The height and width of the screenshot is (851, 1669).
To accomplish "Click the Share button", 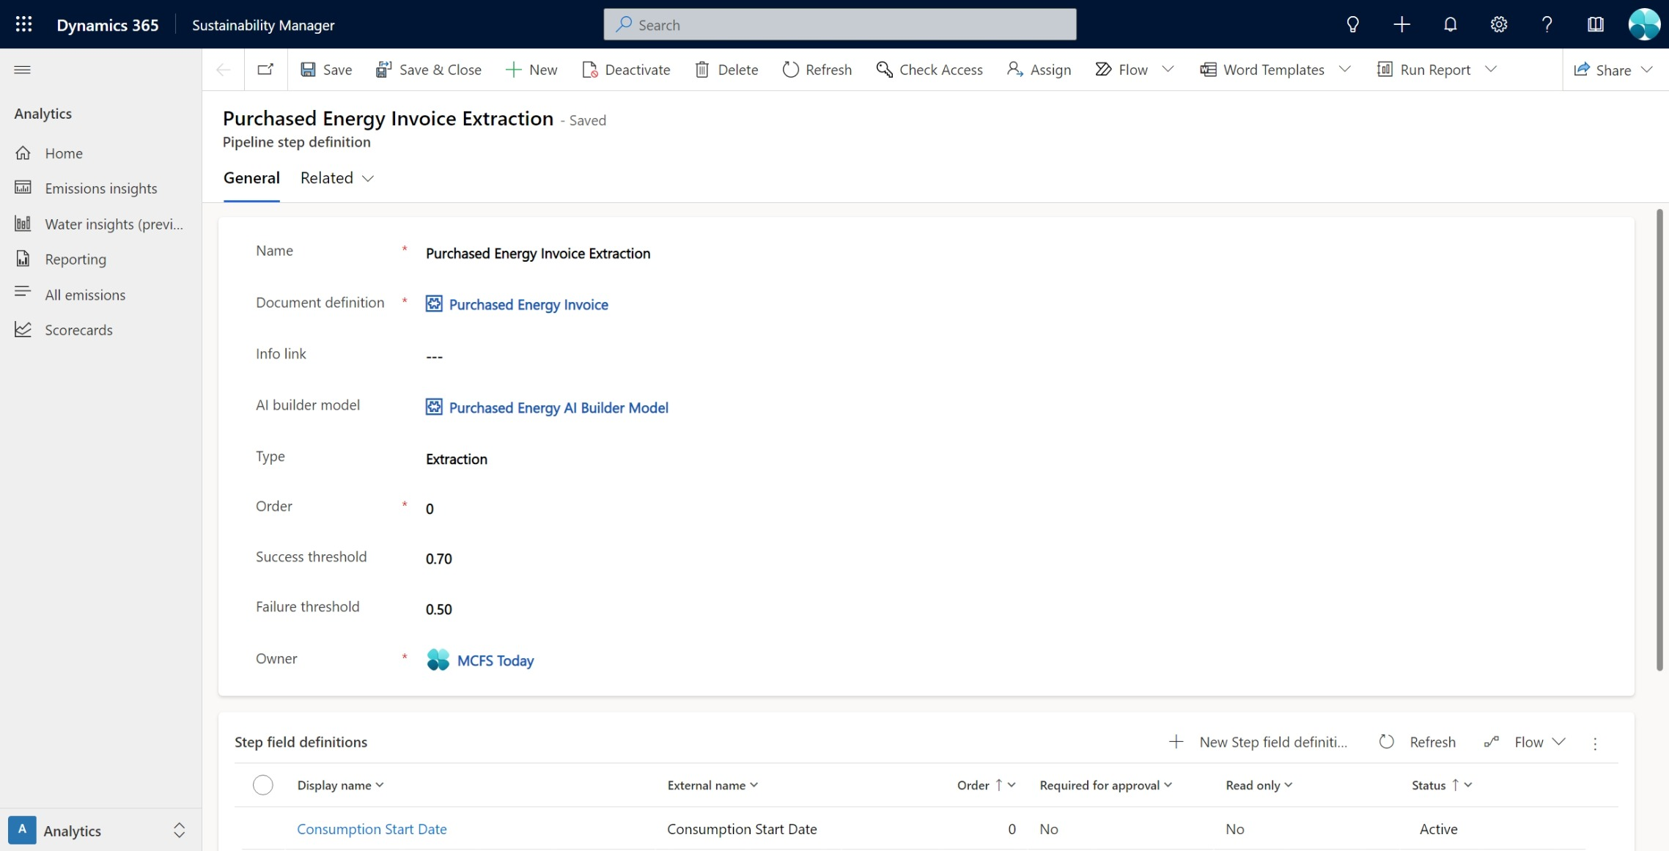I will pyautogui.click(x=1602, y=70).
